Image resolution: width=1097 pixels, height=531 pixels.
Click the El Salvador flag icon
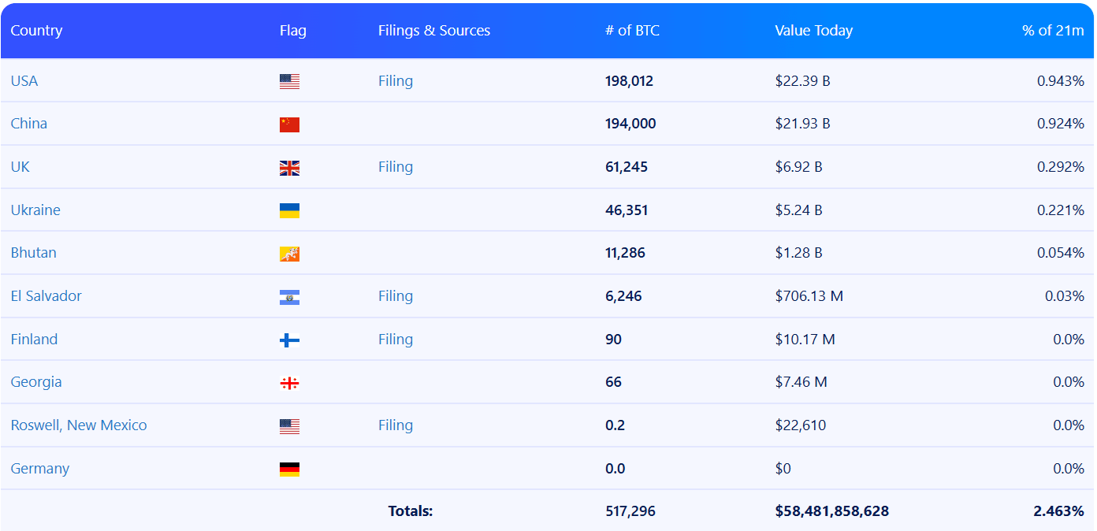289,297
